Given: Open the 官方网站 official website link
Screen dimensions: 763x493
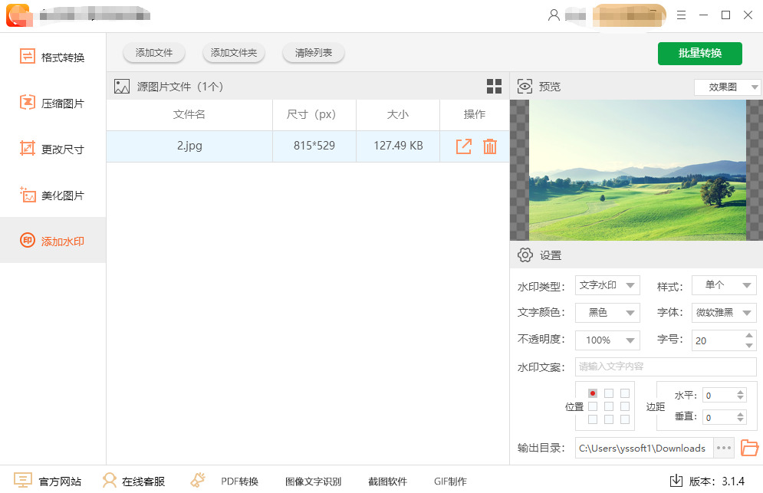Looking at the screenshot, I should pyautogui.click(x=48, y=481).
